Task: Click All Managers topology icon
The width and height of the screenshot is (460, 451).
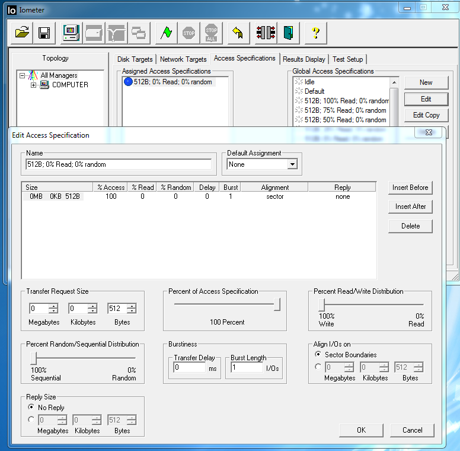Action: [33, 75]
